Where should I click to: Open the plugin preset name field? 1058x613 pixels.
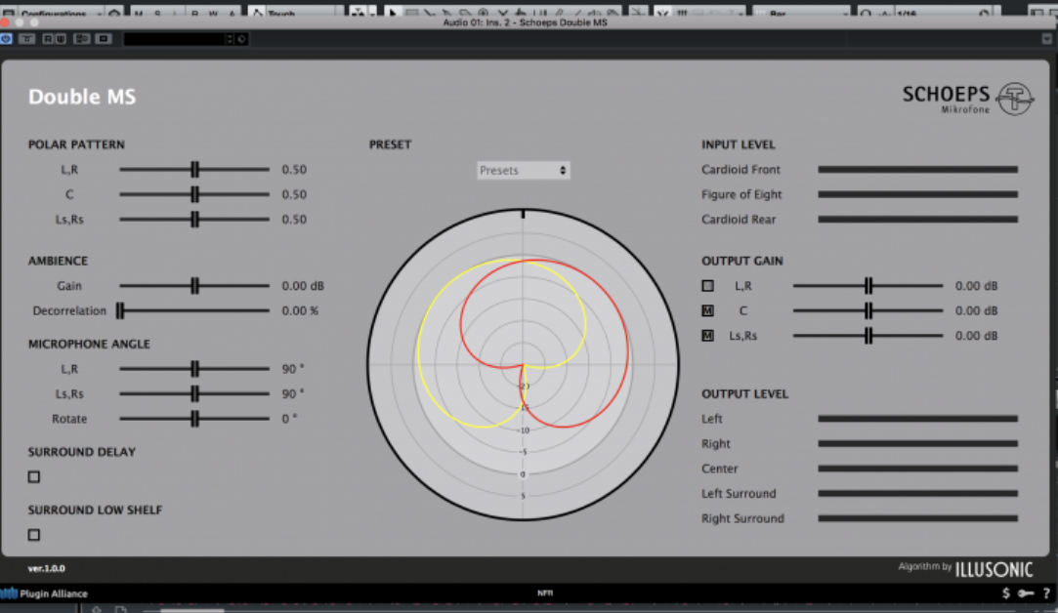point(175,39)
